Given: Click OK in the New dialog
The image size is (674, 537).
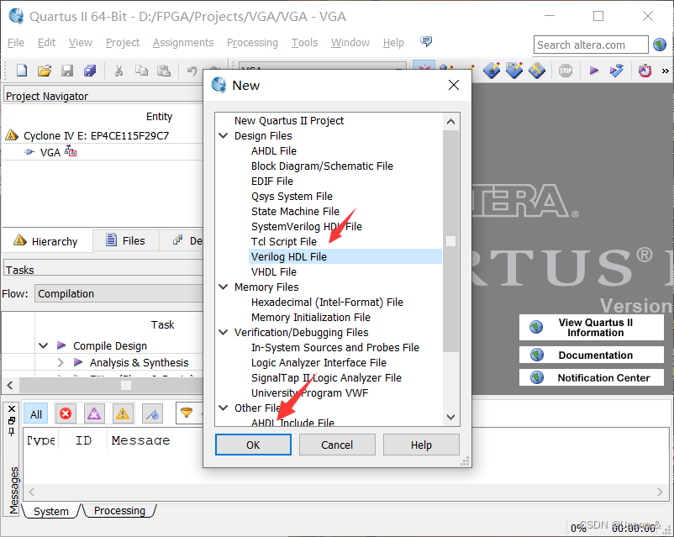Looking at the screenshot, I should tap(253, 445).
